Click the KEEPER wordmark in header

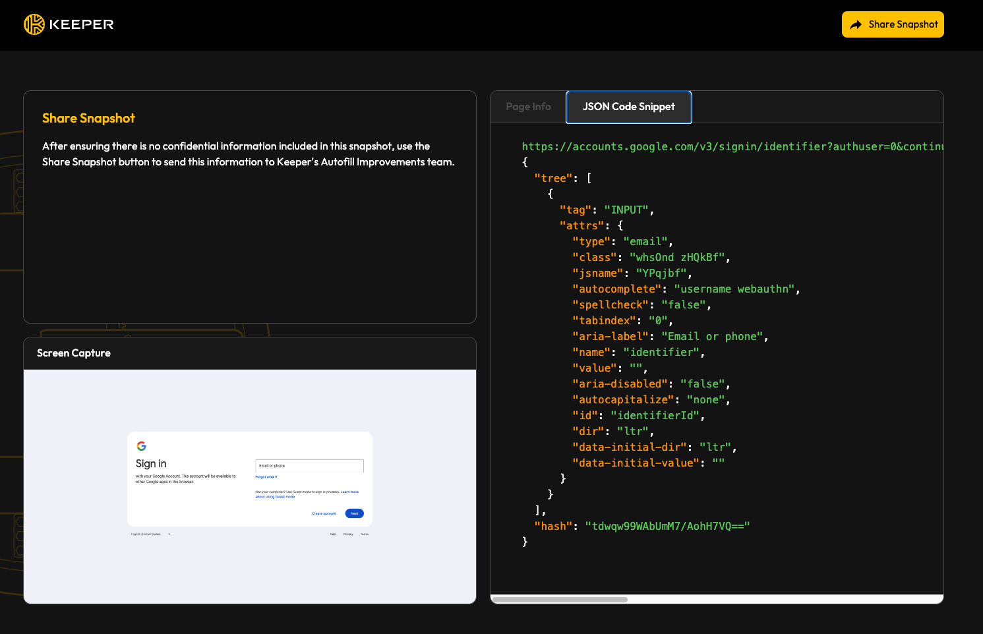point(81,24)
